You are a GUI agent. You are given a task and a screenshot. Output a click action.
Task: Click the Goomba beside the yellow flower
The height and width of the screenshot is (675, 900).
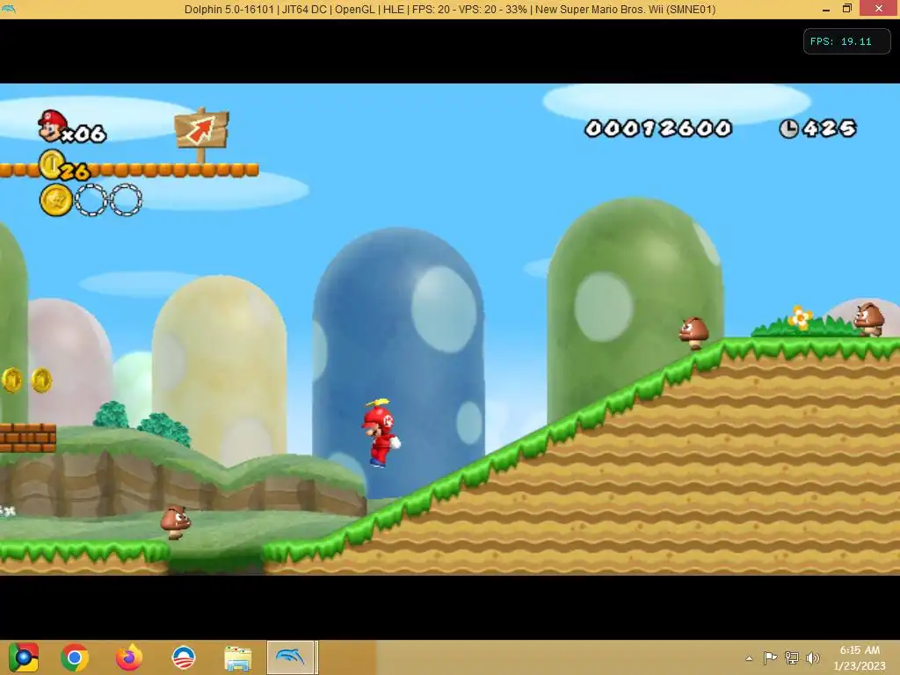pyautogui.click(x=869, y=320)
